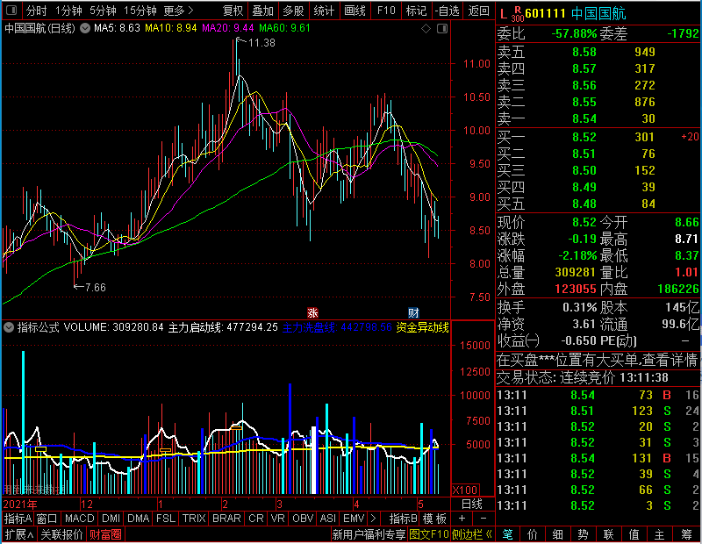The width and height of the screenshot is (702, 544).
Task: Click the red 涨 marker on the chart
Action: [312, 312]
